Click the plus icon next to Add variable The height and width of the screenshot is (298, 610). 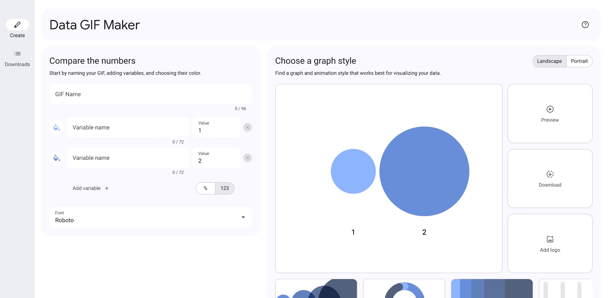click(107, 188)
